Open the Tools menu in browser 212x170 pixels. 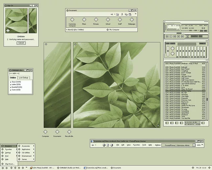point(144,145)
